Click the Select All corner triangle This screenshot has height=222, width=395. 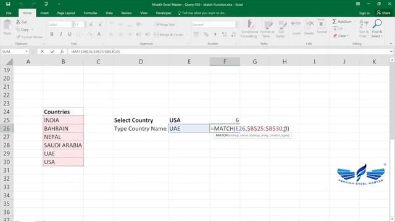click(x=9, y=62)
